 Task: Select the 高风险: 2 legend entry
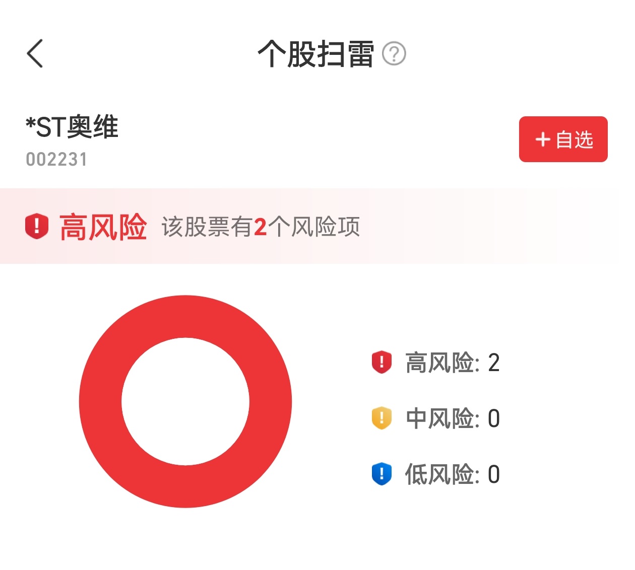pos(452,363)
